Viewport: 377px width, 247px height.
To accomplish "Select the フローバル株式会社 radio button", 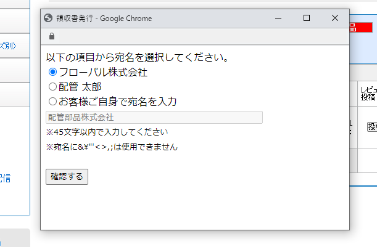I will pyautogui.click(x=52, y=72).
